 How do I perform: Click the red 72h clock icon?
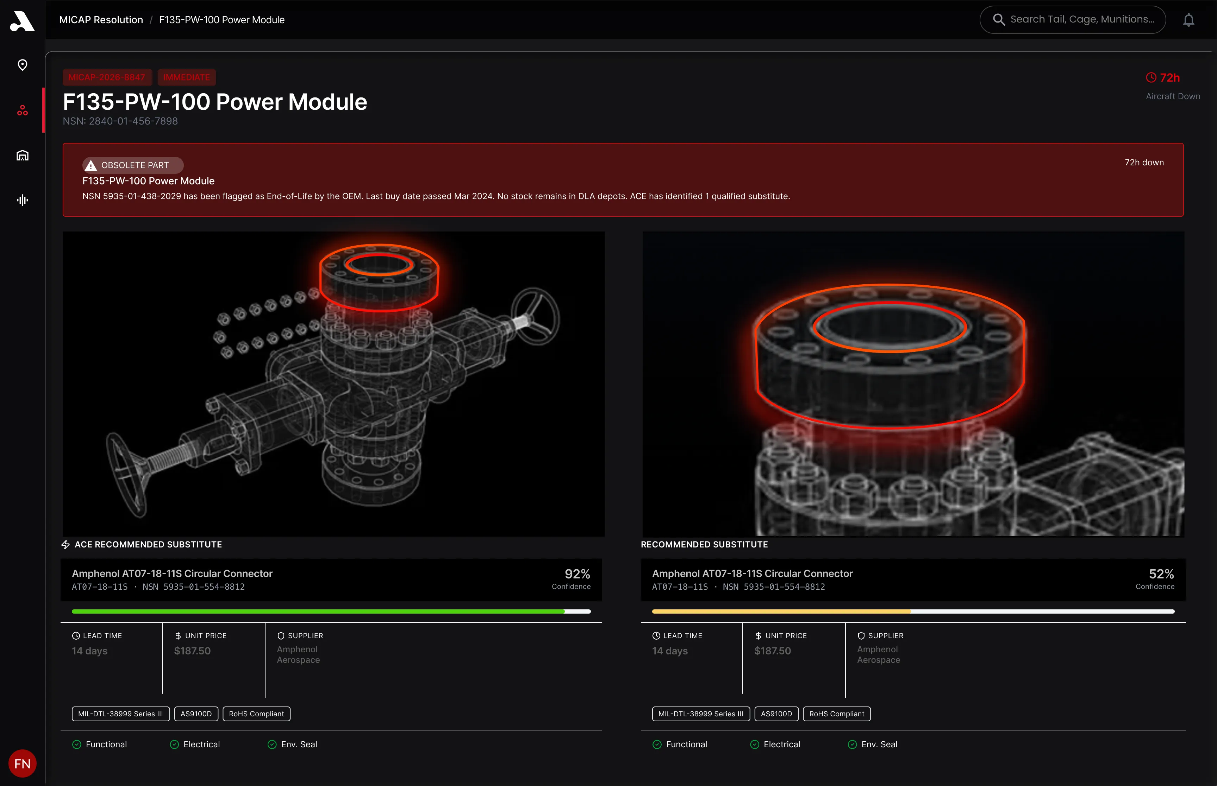tap(1151, 77)
